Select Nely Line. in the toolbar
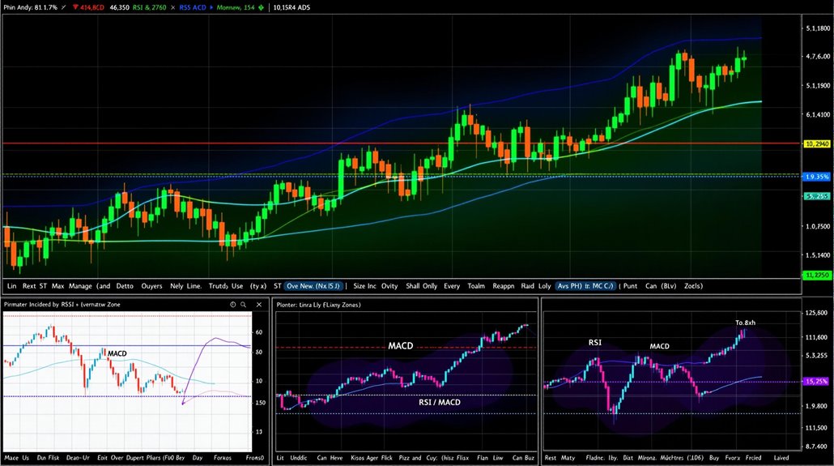Viewport: 834px width, 466px height. (x=185, y=286)
